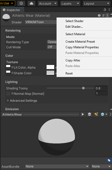The width and height of the screenshot is (112, 170).
Task: Click the asset label tag icon
Action: 109,160
